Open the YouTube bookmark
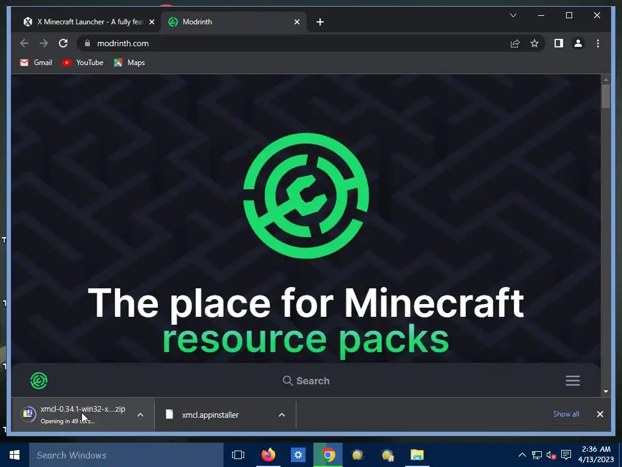Image resolution: width=622 pixels, height=467 pixels. tap(83, 63)
